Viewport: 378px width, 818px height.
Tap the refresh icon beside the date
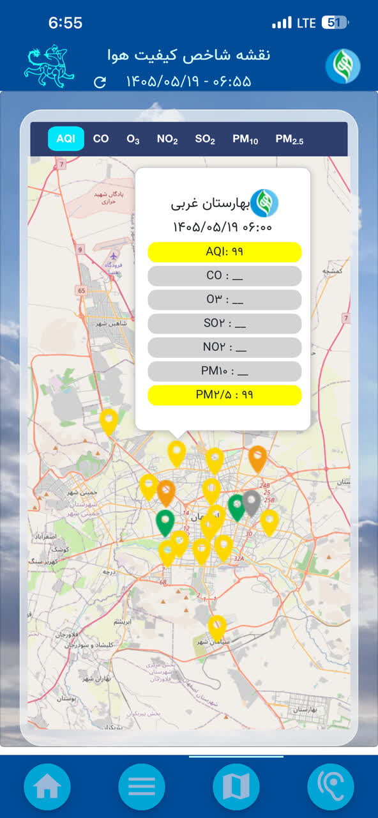(x=100, y=82)
